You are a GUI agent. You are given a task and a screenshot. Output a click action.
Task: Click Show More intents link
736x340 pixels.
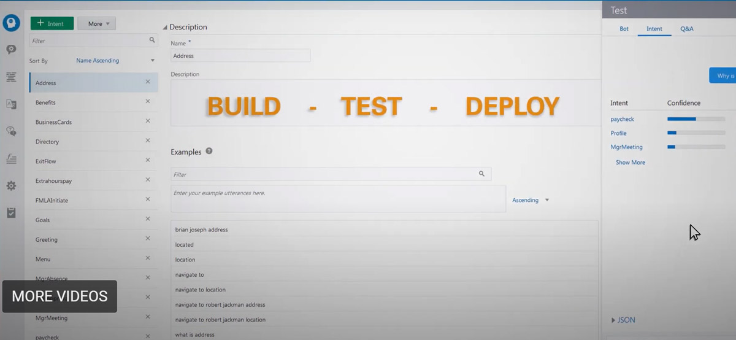(631, 163)
